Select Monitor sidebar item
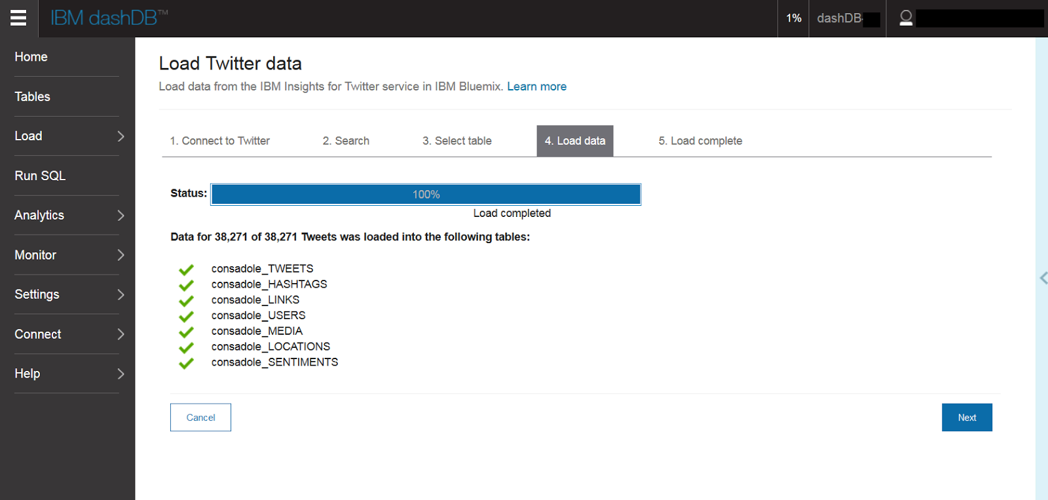1048x500 pixels. pos(35,255)
